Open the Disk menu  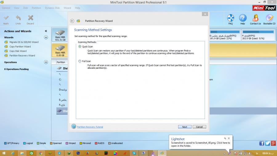pyautogui.click(x=26, y=8)
